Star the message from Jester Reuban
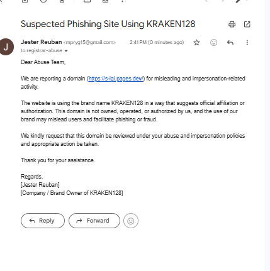The width and height of the screenshot is (270, 271). (x=196, y=43)
